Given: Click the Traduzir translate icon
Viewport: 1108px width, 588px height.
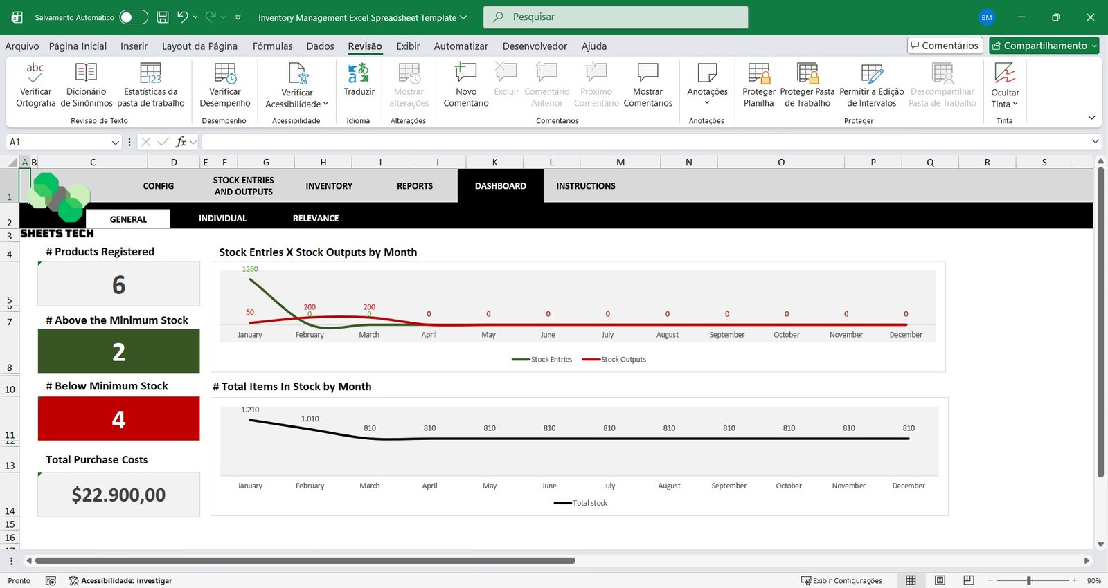Looking at the screenshot, I should tap(359, 73).
